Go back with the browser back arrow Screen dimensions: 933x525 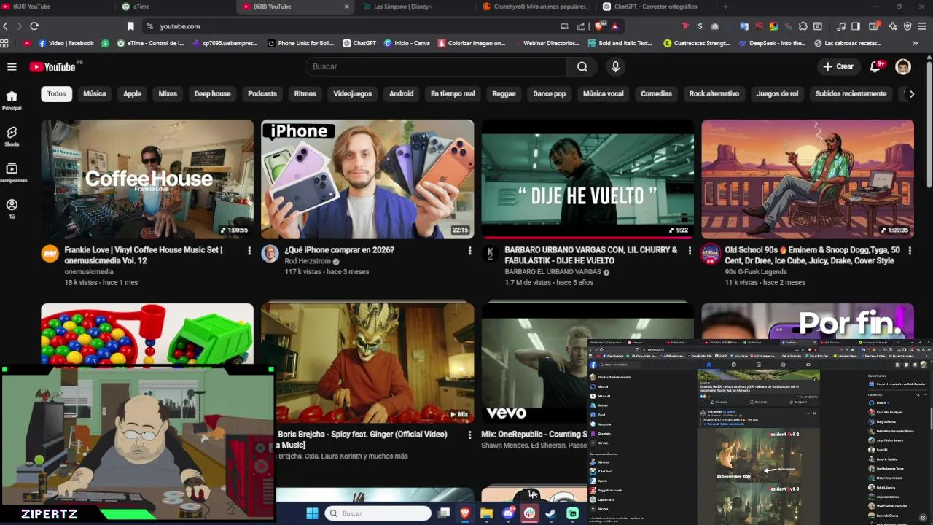(x=6, y=26)
